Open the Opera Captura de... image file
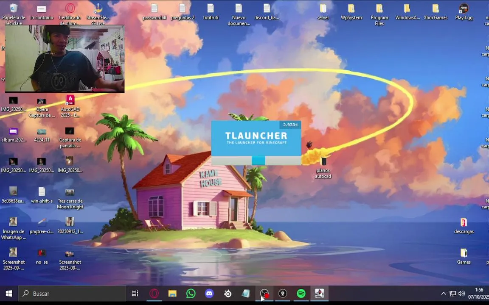This screenshot has height=305, width=489. (42, 107)
